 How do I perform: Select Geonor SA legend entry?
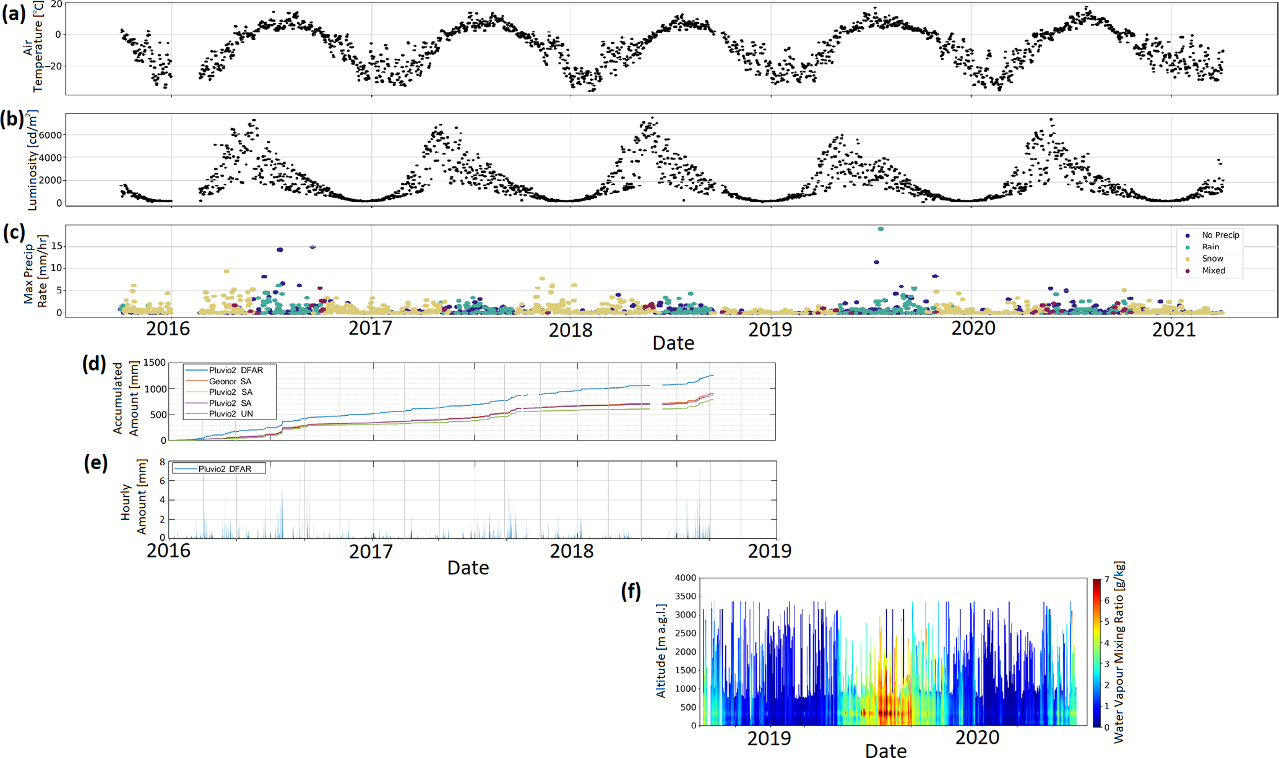point(230,382)
